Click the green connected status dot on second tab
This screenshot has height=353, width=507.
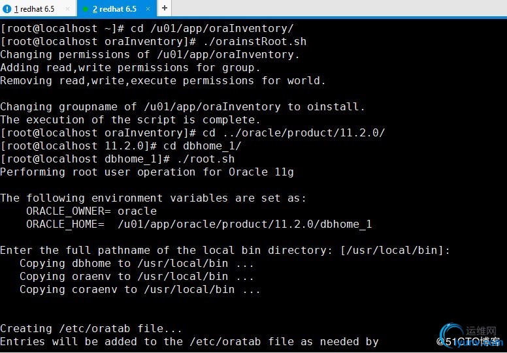86,9
